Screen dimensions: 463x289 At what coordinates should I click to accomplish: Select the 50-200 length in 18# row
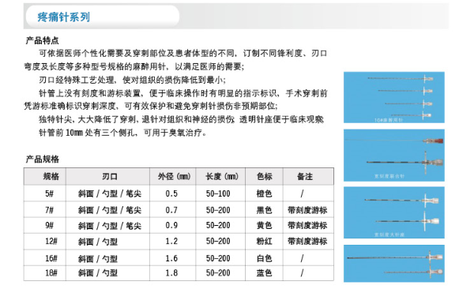coord(218,272)
